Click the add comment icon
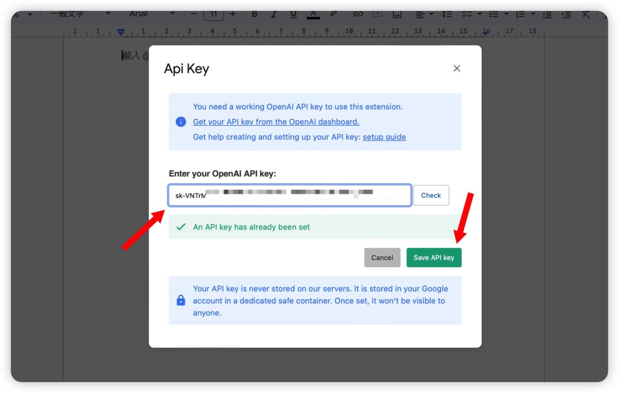 click(378, 14)
